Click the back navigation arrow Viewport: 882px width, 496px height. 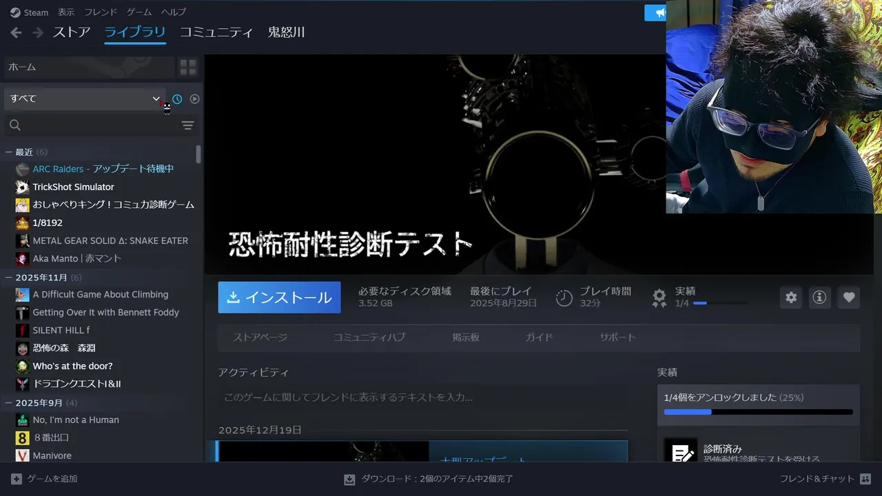click(17, 32)
